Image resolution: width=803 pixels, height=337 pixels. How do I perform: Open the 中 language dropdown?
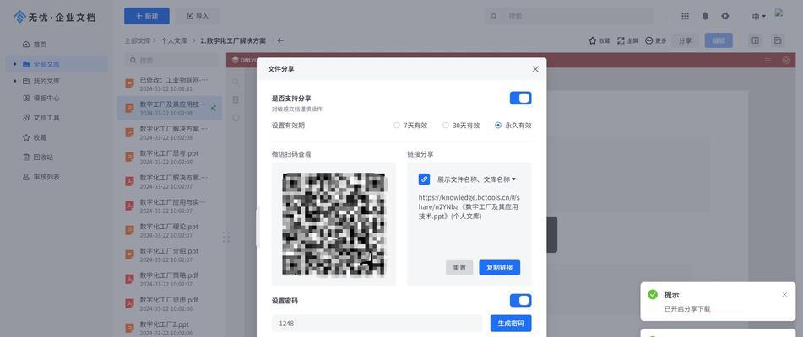(x=759, y=16)
